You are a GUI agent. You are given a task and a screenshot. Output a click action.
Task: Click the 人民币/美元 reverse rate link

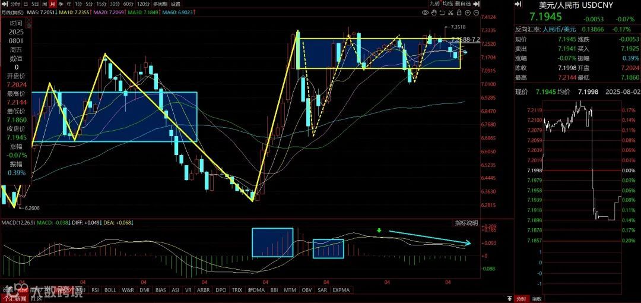coord(559,30)
